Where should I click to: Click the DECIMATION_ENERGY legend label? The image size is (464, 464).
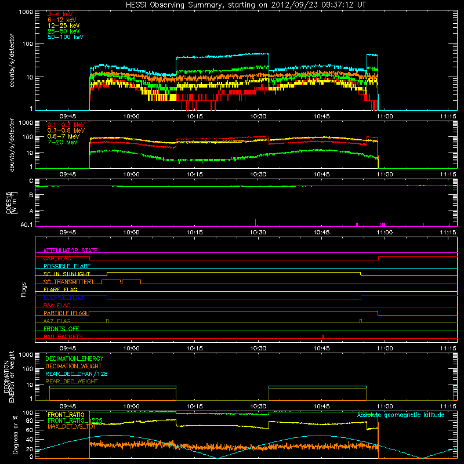click(74, 358)
